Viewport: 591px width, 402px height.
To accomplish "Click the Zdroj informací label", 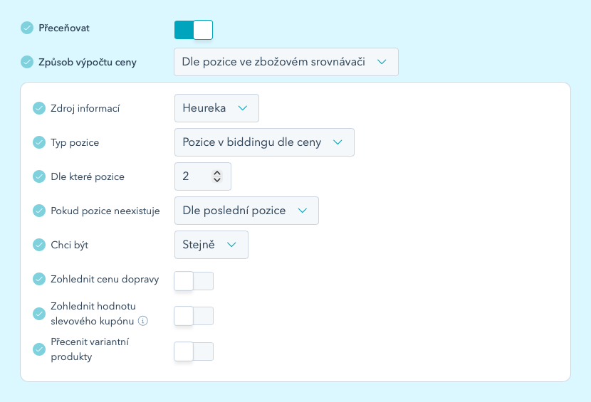I will point(85,109).
